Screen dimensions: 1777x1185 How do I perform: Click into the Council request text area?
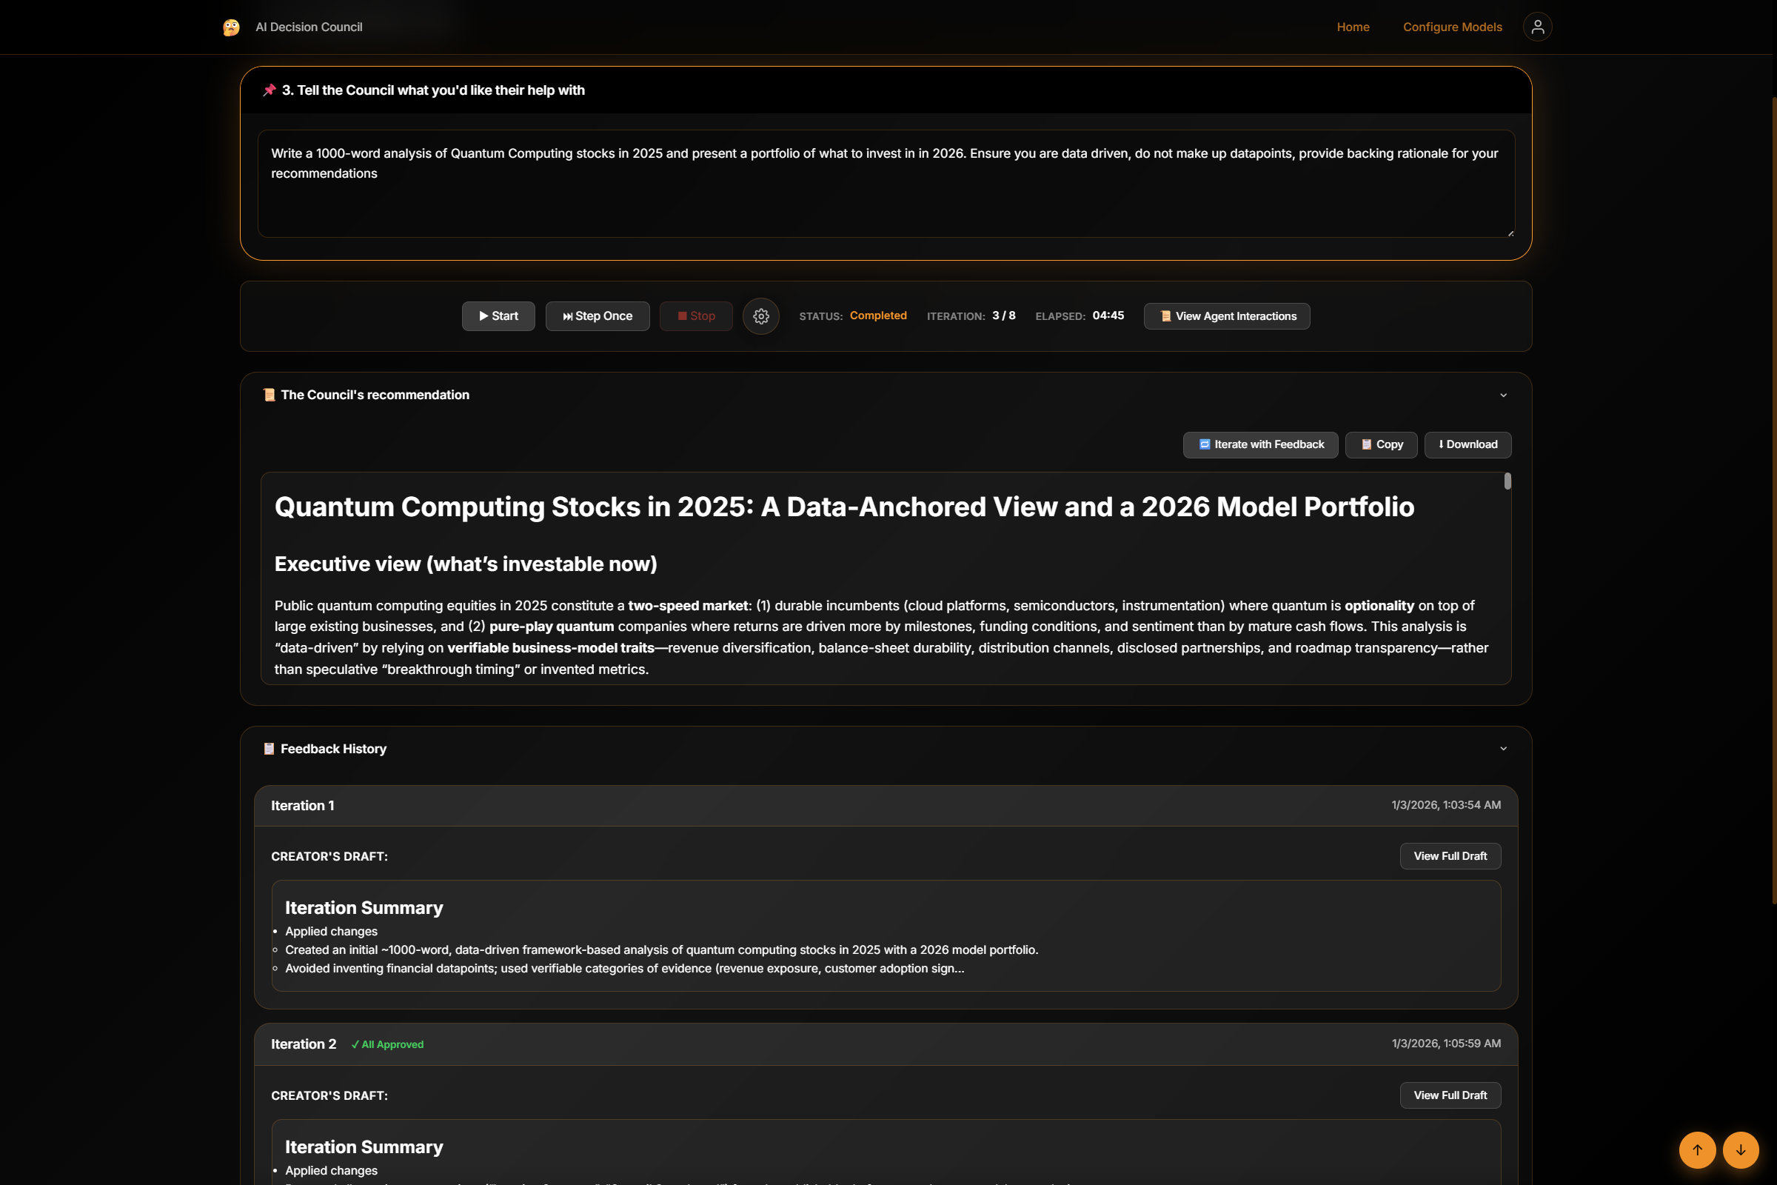coord(886,184)
